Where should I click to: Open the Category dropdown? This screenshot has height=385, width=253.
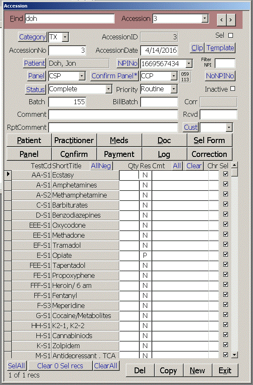(65, 37)
